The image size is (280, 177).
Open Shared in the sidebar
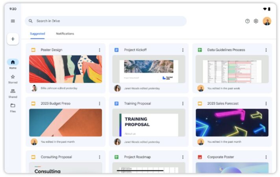pos(13,93)
